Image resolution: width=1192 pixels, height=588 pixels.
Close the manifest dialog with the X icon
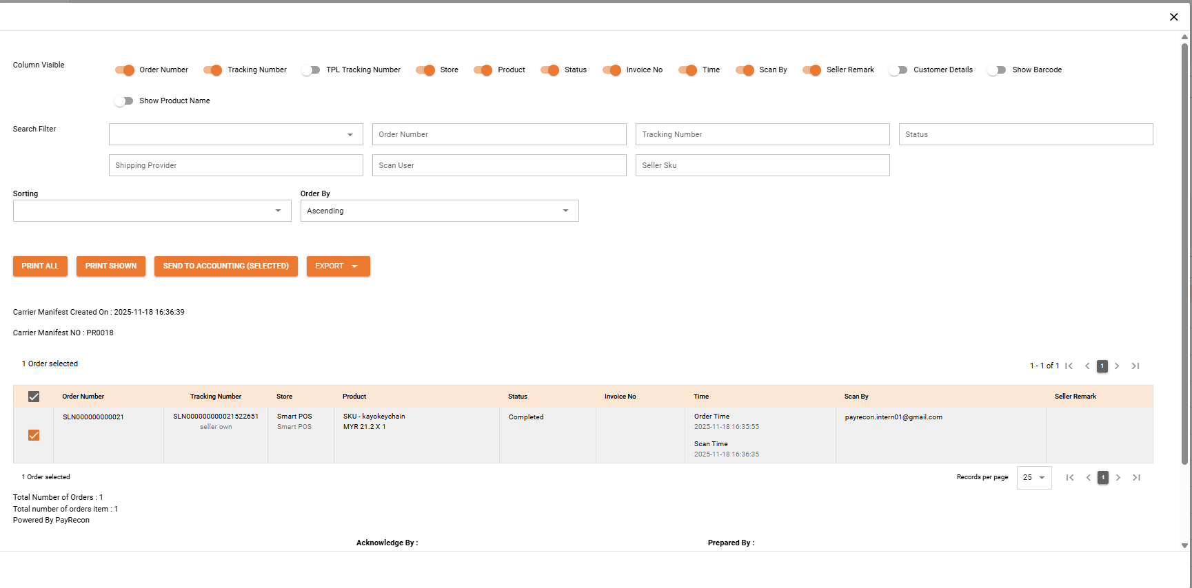coord(1173,17)
